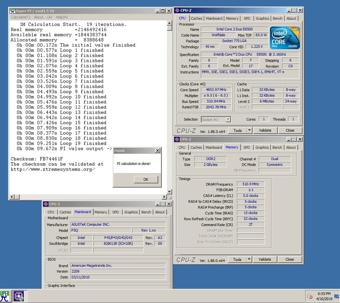
Task: Open Super PI from the taskbar icon
Action: pyautogui.click(x=5, y=296)
